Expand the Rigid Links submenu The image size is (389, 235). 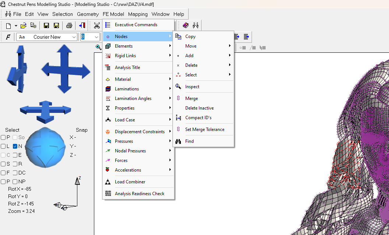coord(139,56)
